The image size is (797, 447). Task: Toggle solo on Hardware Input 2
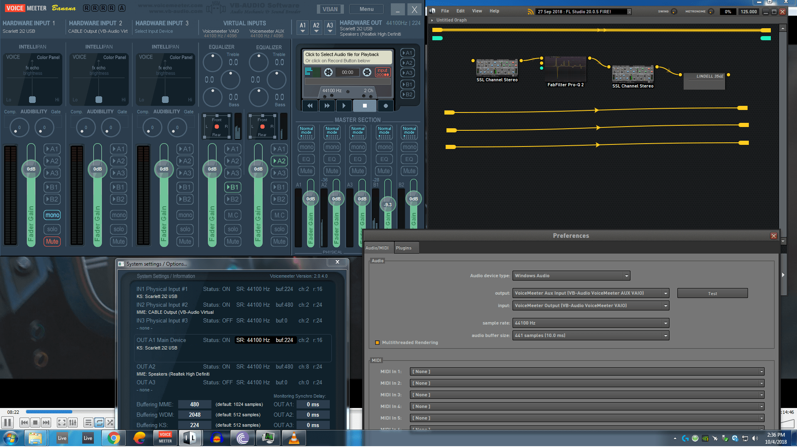click(119, 229)
